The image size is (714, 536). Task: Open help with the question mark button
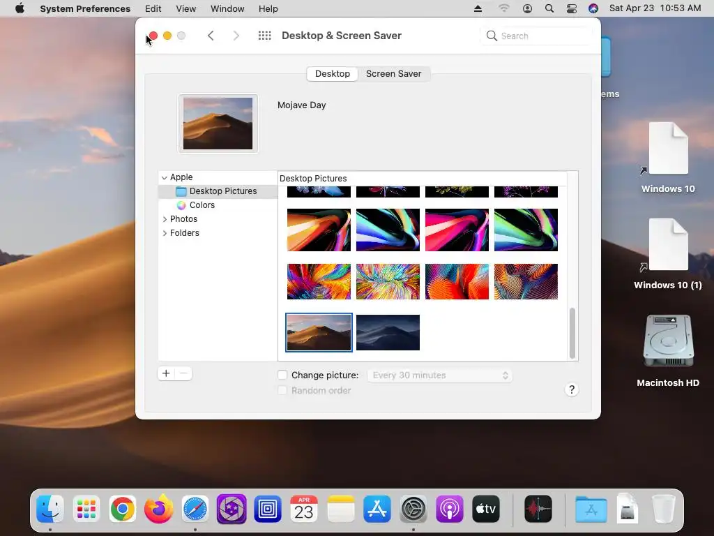[572, 389]
